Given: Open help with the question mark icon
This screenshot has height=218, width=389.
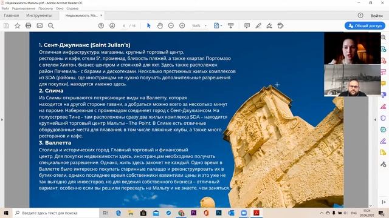Looking at the screenshot, I should point(360,15).
